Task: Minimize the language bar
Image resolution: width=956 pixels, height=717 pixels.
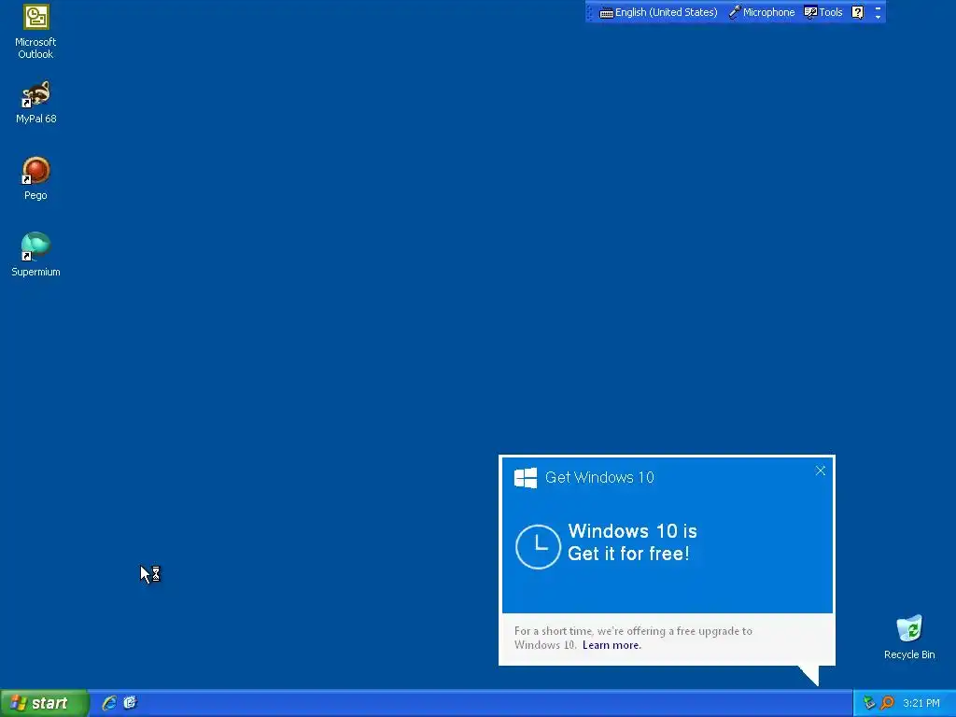Action: click(878, 7)
